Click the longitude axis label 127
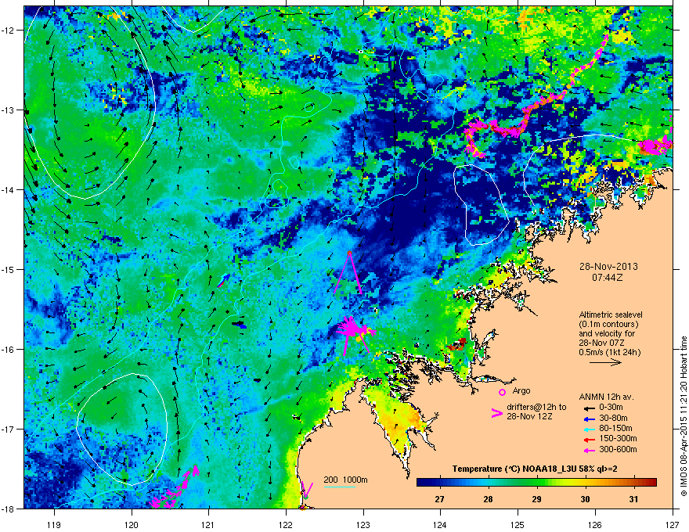This screenshot has width=689, height=532. (673, 524)
